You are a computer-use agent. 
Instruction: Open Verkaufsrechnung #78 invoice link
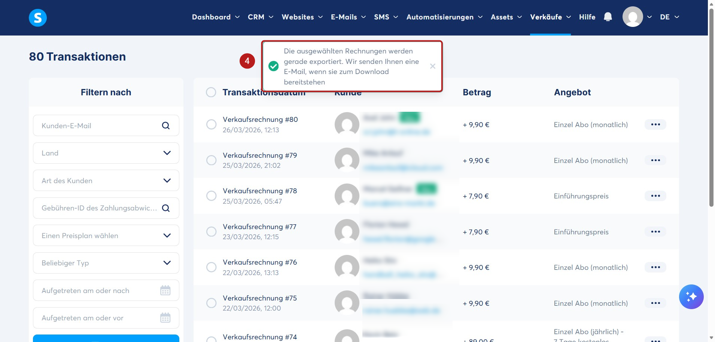[x=260, y=191]
